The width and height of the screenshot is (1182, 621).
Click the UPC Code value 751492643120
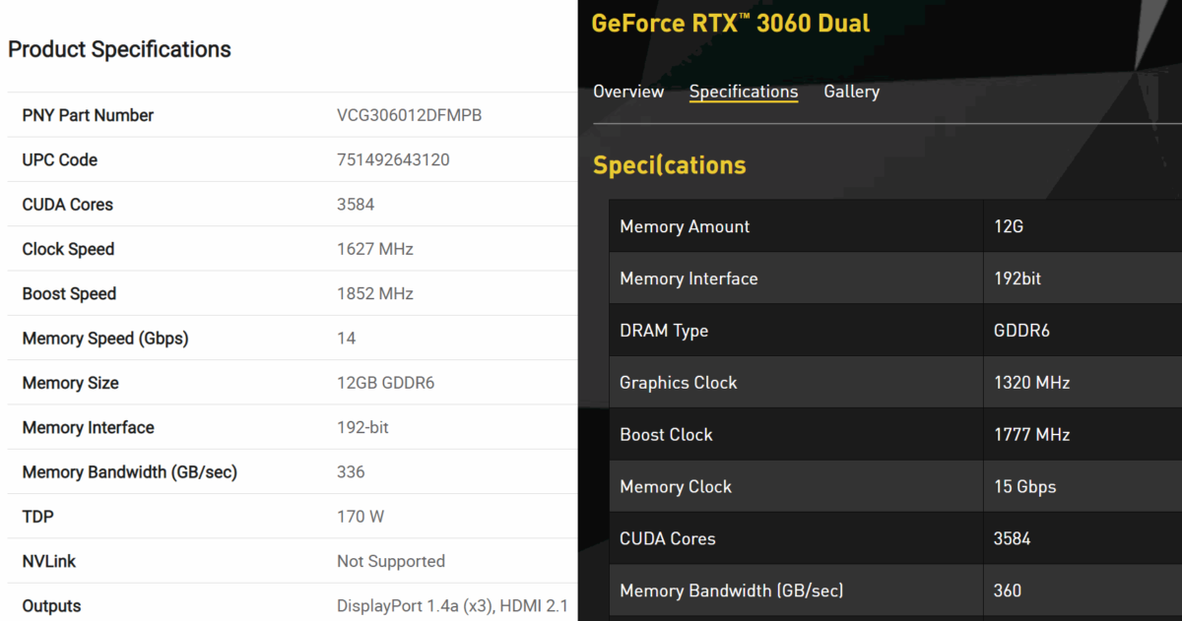[x=393, y=159]
